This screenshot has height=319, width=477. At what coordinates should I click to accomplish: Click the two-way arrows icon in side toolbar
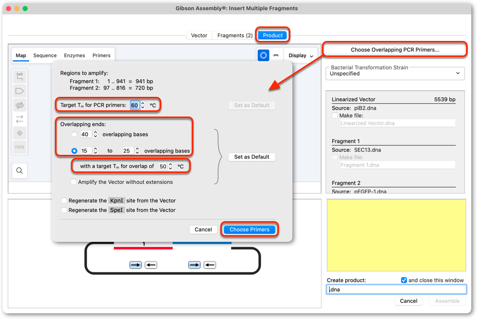tap(20, 119)
